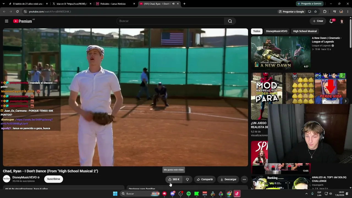Viewport: 352px width, 198px height.
Task: Click the Chrome address bar URL
Action: click(x=50, y=12)
